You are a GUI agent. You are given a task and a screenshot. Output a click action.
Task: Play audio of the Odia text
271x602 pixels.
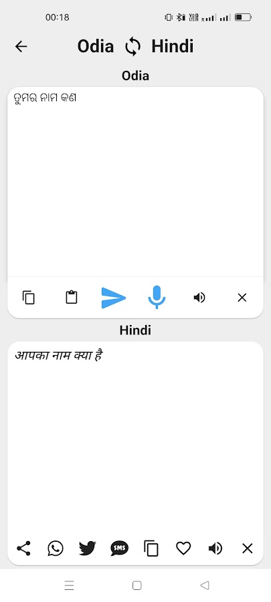pyautogui.click(x=199, y=298)
